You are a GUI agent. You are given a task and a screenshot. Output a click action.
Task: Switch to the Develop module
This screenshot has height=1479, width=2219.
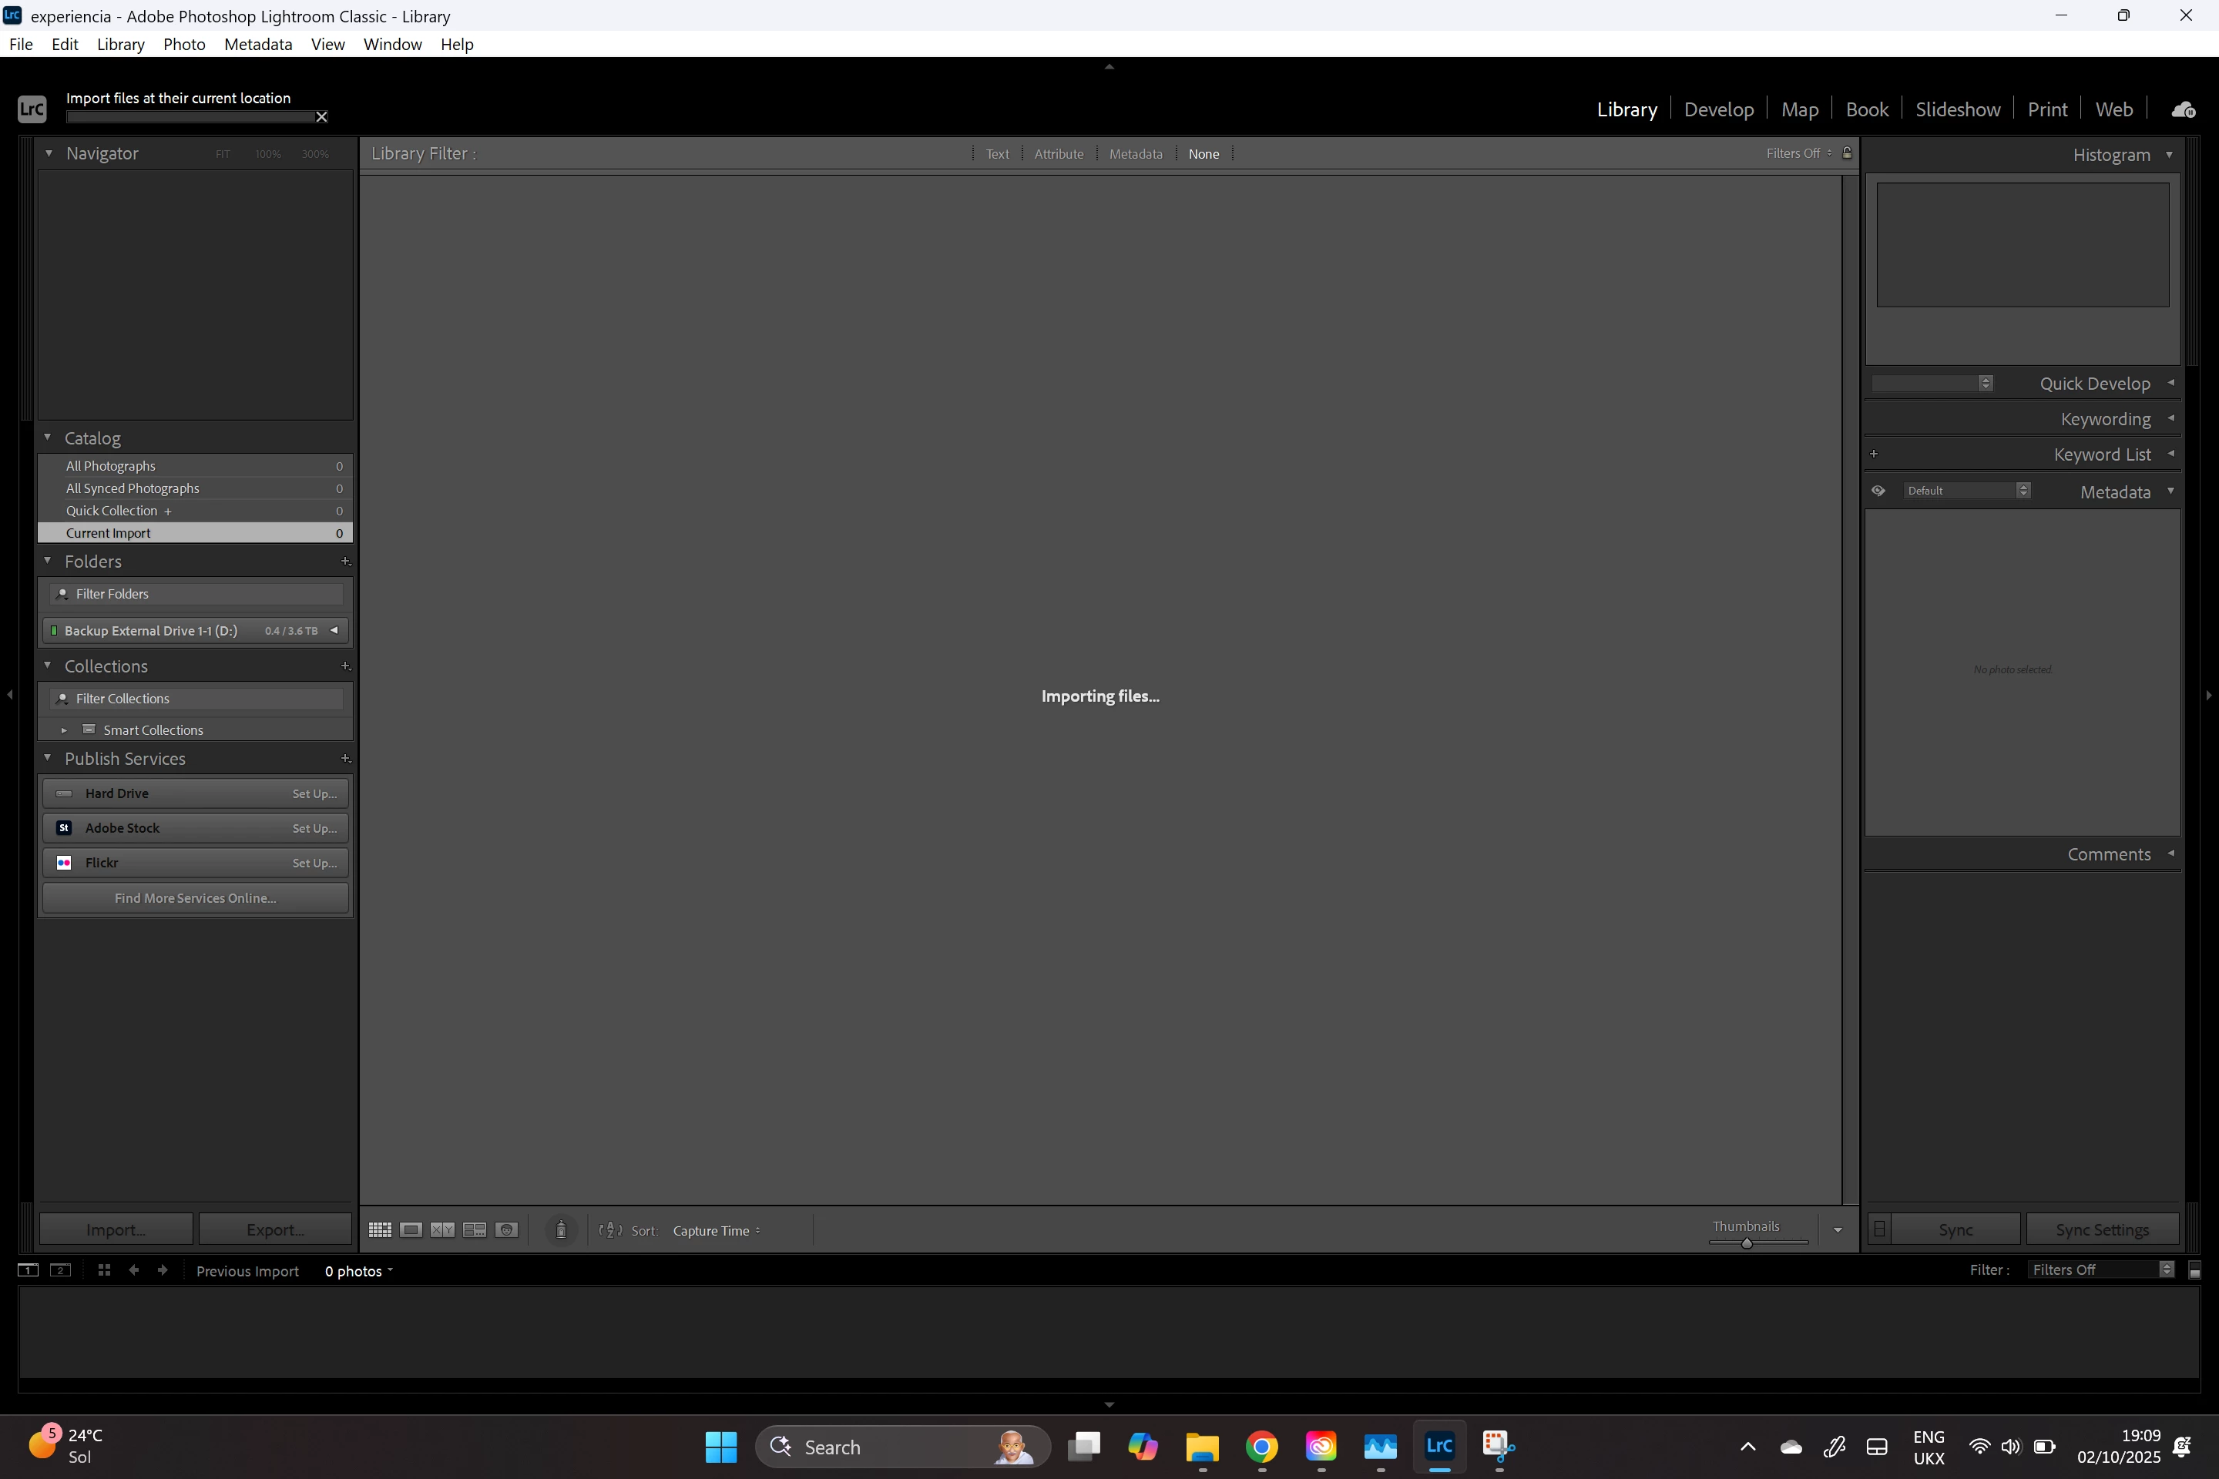[x=1718, y=109]
